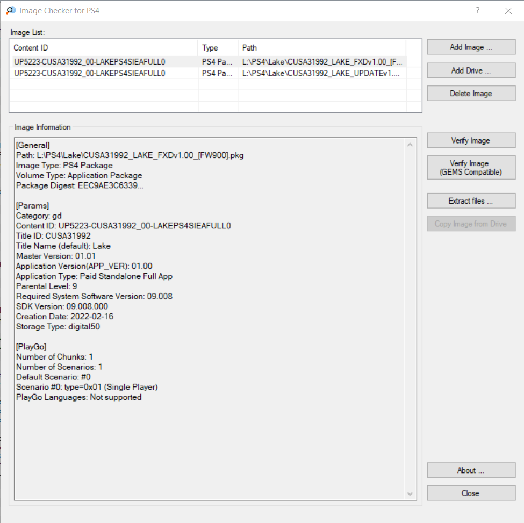Click the Path column header
Viewport: 524px width, 523px height.
[322, 48]
